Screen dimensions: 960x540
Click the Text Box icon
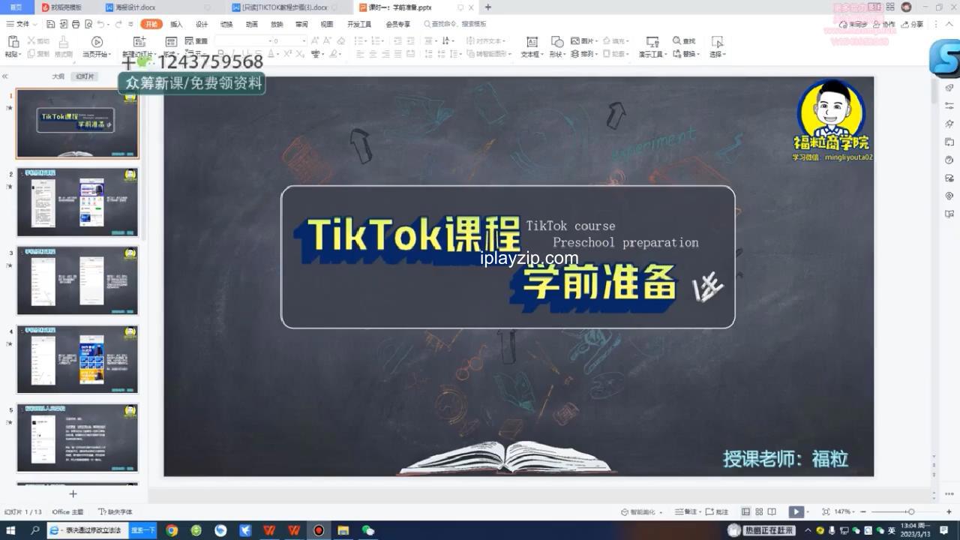point(532,42)
